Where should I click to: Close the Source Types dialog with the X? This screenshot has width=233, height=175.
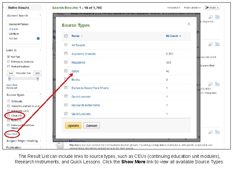point(189,24)
